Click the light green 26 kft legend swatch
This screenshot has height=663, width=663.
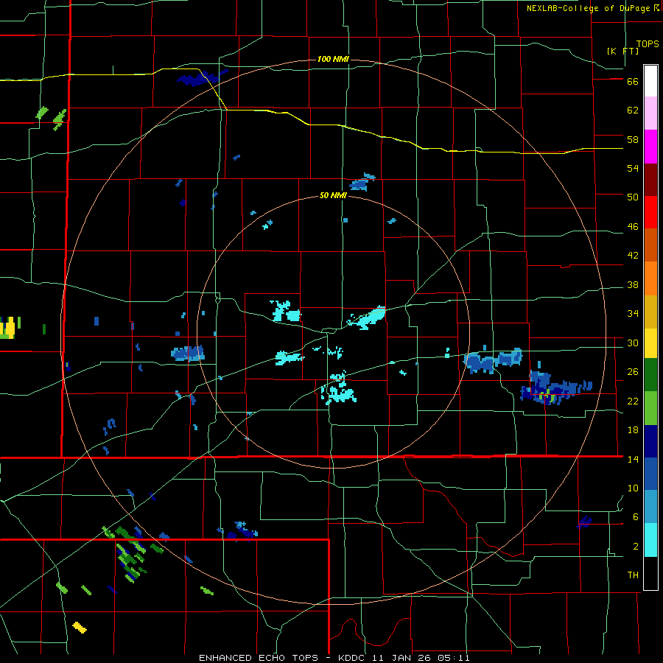[x=650, y=408]
